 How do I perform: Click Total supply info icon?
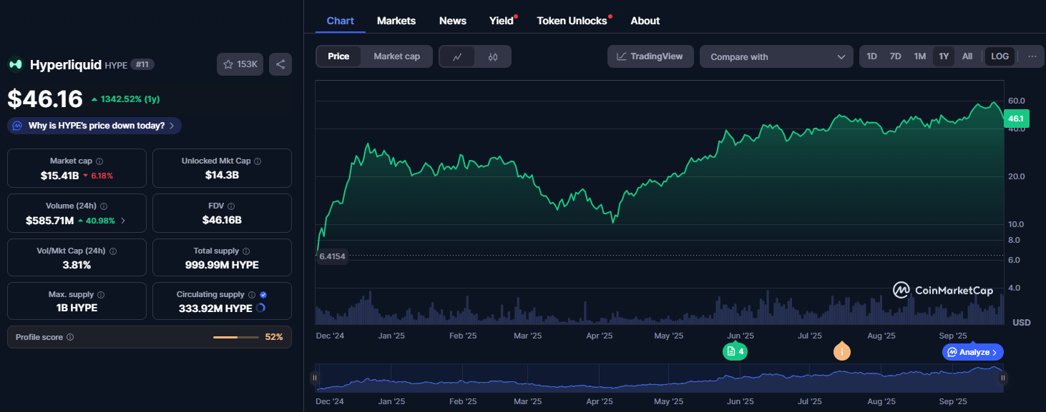[x=246, y=251]
